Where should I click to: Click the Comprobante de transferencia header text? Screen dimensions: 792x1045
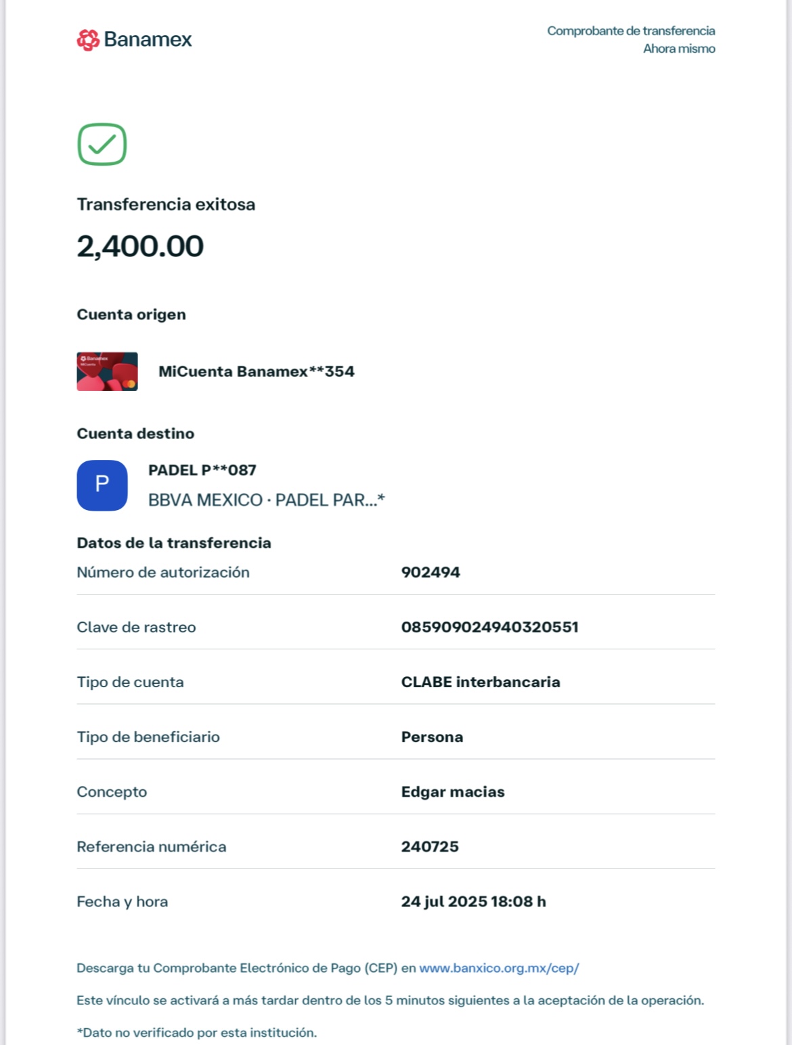(631, 31)
